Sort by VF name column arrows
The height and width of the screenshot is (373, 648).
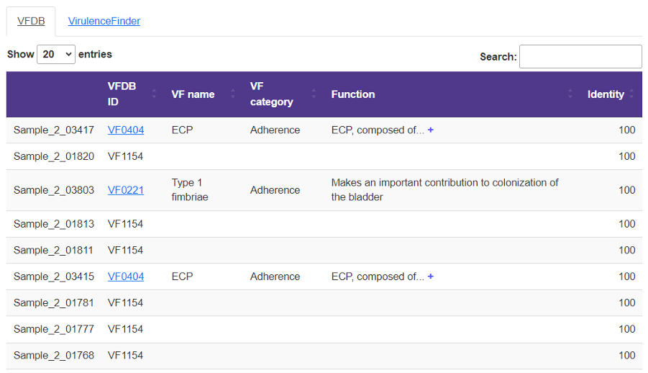233,94
